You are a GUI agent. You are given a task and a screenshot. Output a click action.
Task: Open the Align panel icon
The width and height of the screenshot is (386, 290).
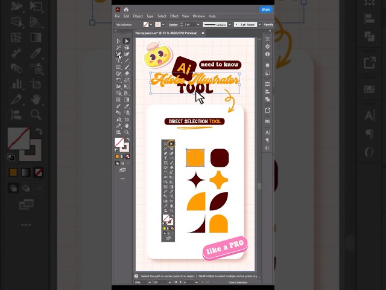click(x=267, y=92)
